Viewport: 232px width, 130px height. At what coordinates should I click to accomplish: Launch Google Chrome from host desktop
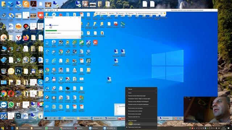(x=4, y=94)
